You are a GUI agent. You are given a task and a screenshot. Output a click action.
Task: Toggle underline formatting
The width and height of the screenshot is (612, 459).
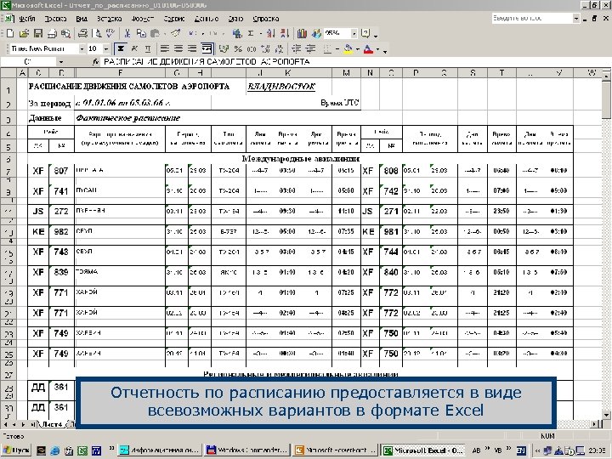click(x=148, y=48)
